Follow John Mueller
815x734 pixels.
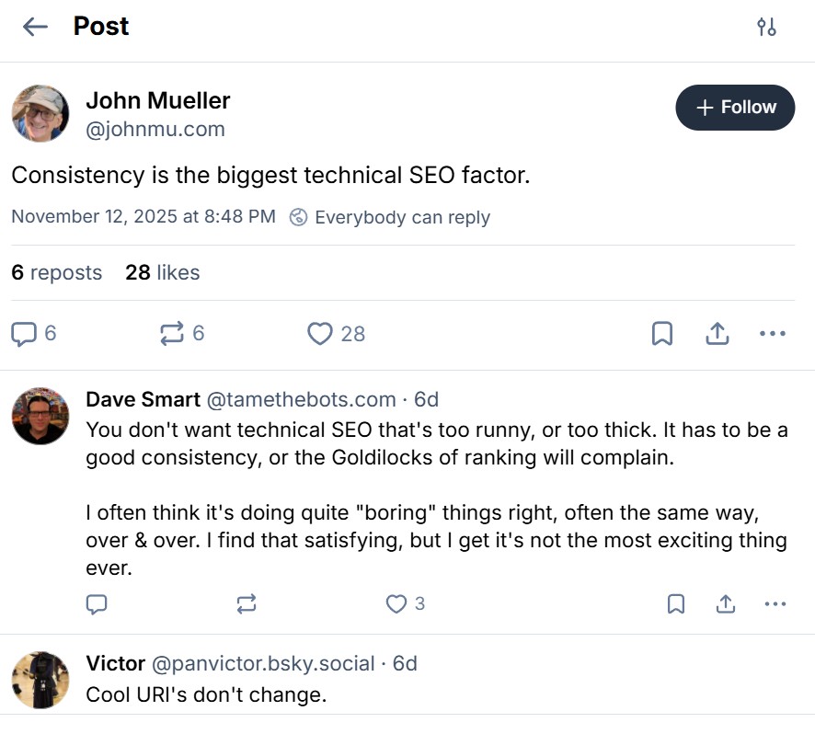(735, 108)
